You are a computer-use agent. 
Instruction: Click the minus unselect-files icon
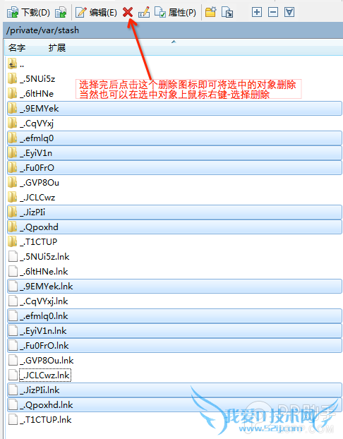273,12
